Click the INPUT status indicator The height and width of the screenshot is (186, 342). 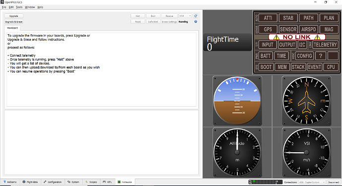pyautogui.click(x=268, y=45)
